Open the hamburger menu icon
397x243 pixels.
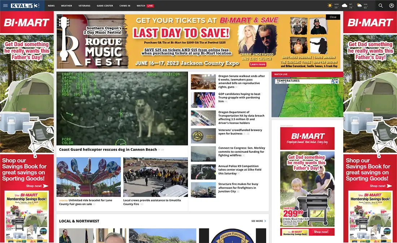tap(5, 5)
